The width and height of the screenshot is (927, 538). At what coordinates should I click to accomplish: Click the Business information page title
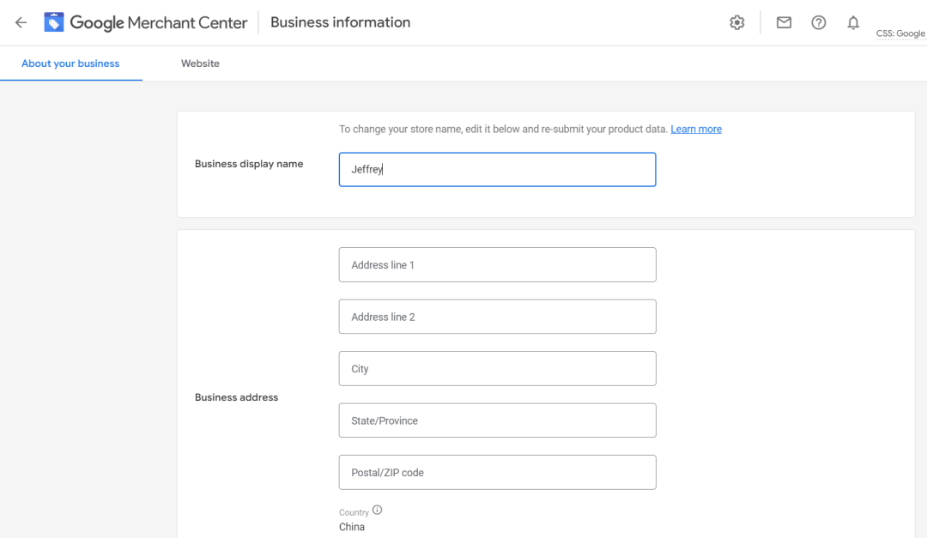point(340,22)
